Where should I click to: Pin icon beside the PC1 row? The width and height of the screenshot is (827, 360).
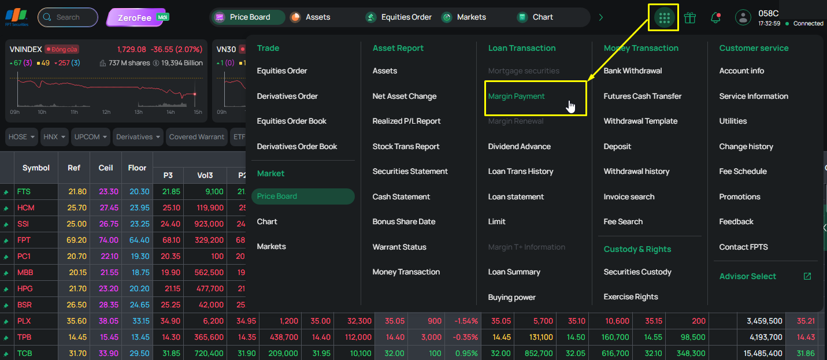[x=6, y=257]
